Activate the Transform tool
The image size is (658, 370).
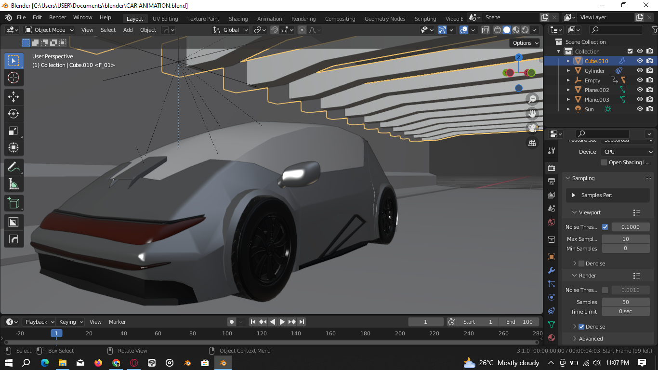click(13, 147)
